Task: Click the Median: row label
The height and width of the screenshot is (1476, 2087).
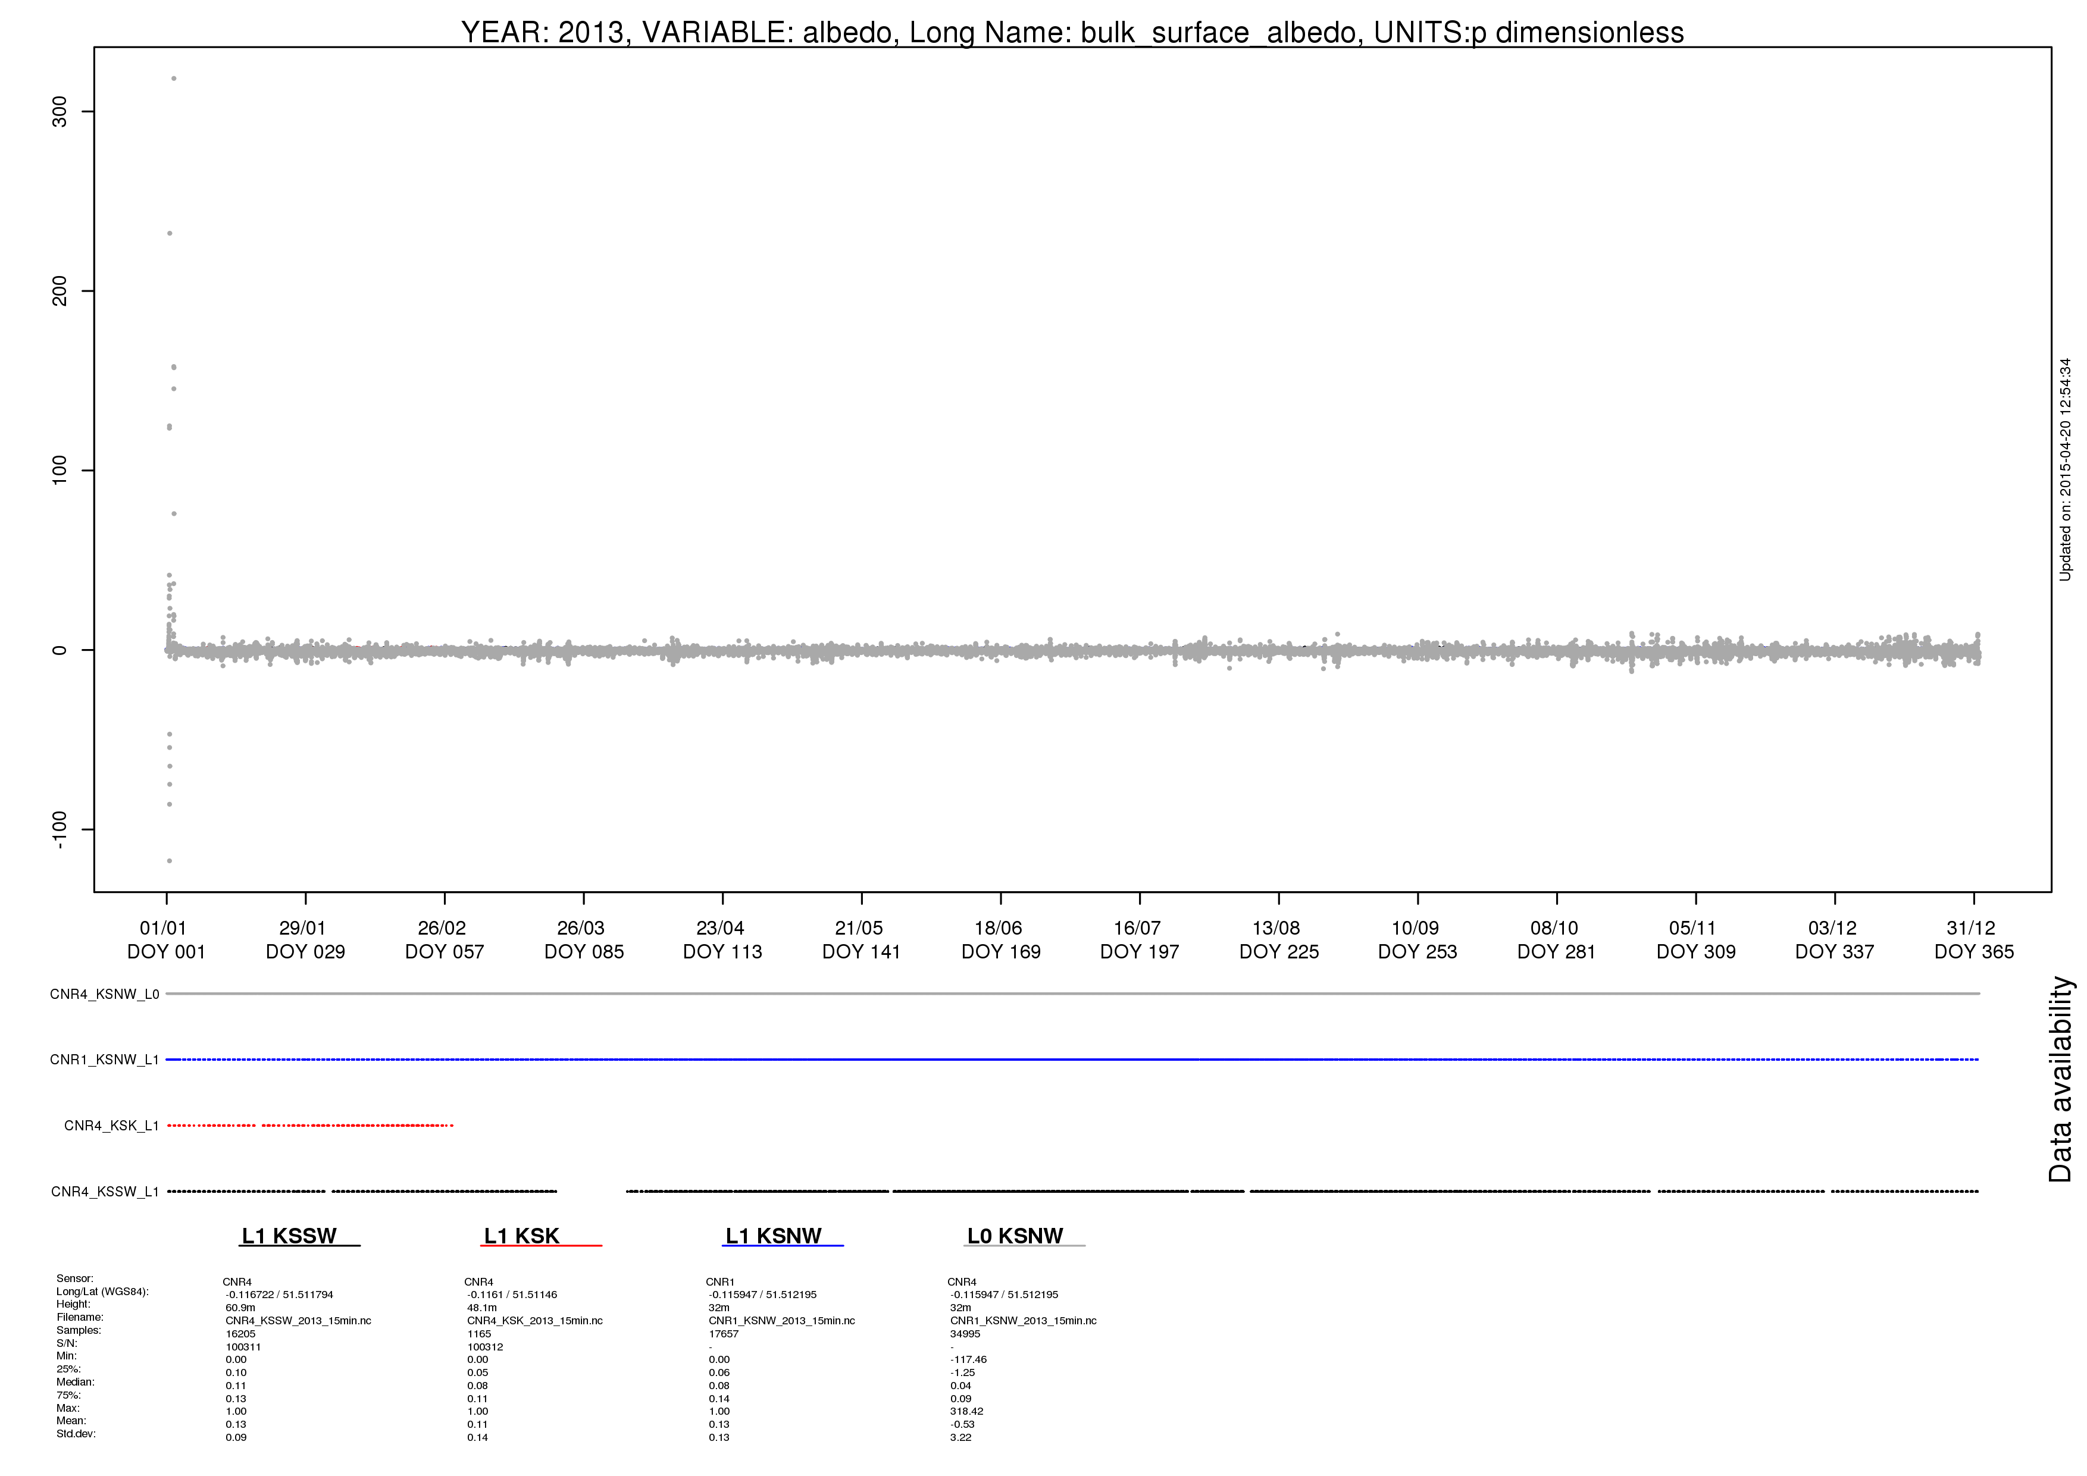Action: tap(76, 1383)
